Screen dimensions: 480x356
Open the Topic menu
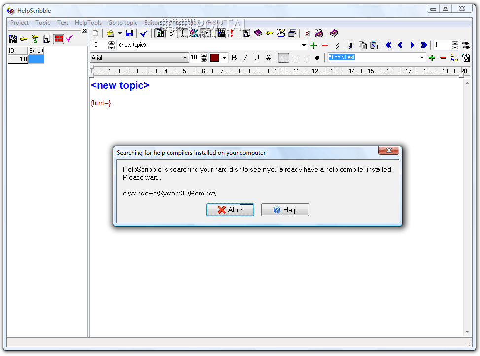[x=43, y=23]
